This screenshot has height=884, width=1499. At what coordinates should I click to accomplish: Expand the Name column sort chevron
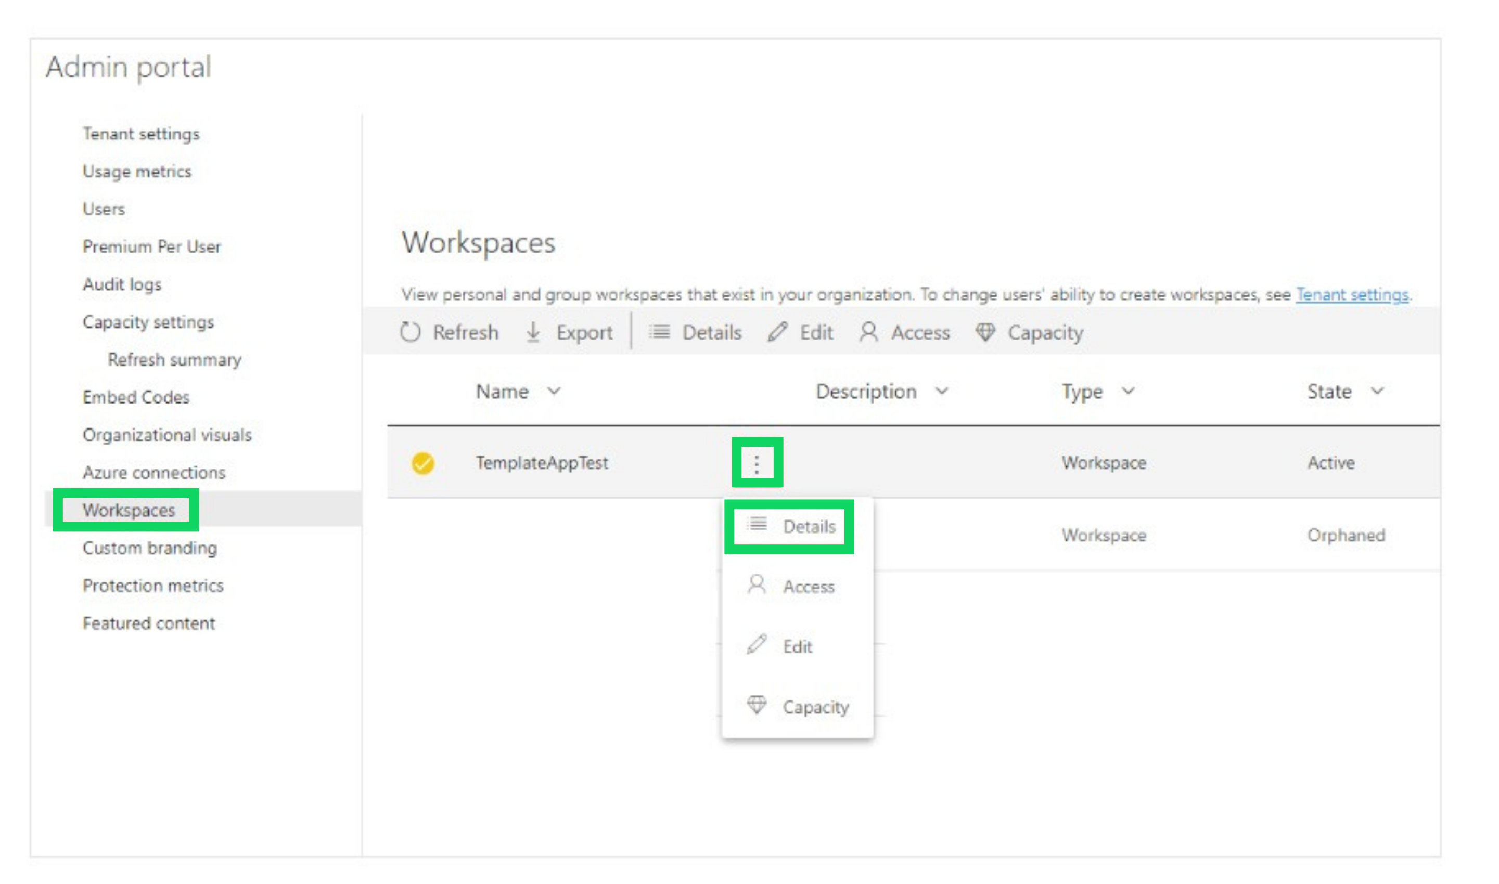pyautogui.click(x=554, y=392)
